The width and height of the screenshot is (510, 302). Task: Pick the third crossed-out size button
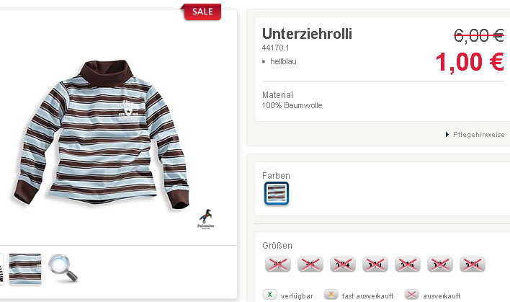(x=342, y=264)
